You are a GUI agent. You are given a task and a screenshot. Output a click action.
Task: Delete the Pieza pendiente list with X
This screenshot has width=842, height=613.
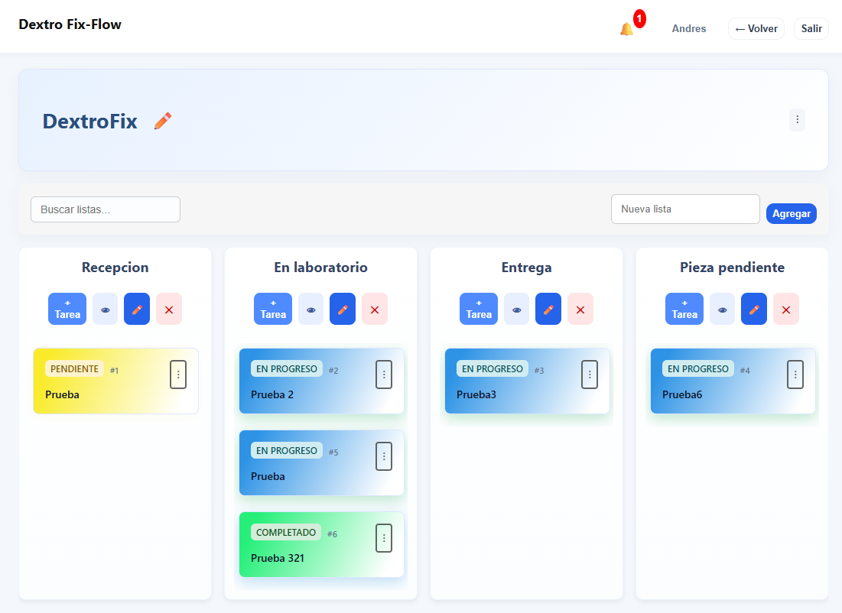pyautogui.click(x=786, y=310)
